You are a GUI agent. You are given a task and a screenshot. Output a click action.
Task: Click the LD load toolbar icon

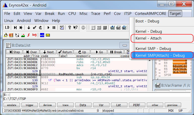coord(7,27)
